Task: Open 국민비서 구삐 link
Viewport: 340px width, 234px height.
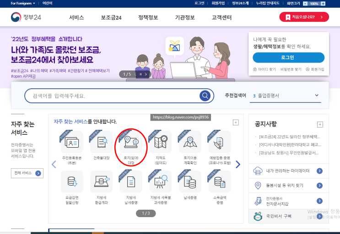Action: [288, 216]
